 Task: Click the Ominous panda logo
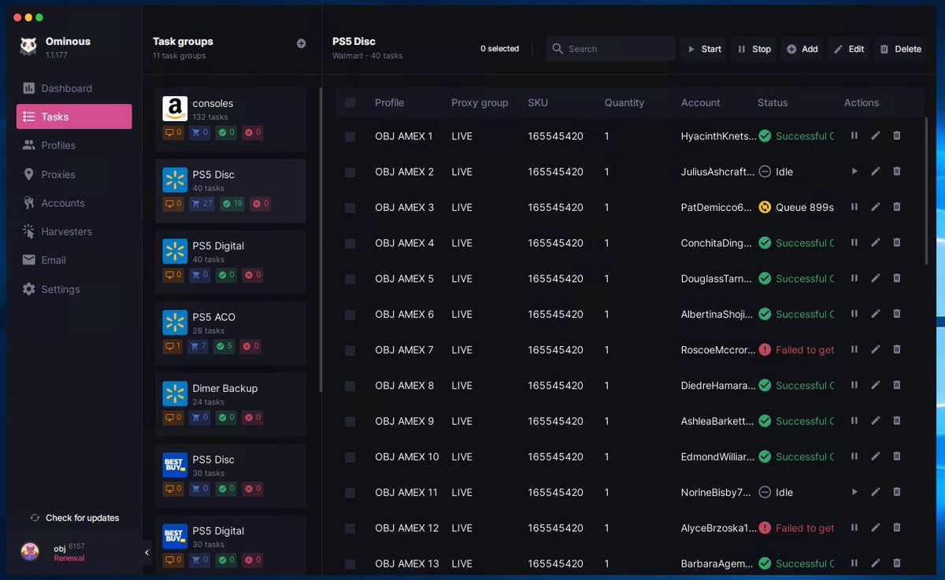click(28, 47)
